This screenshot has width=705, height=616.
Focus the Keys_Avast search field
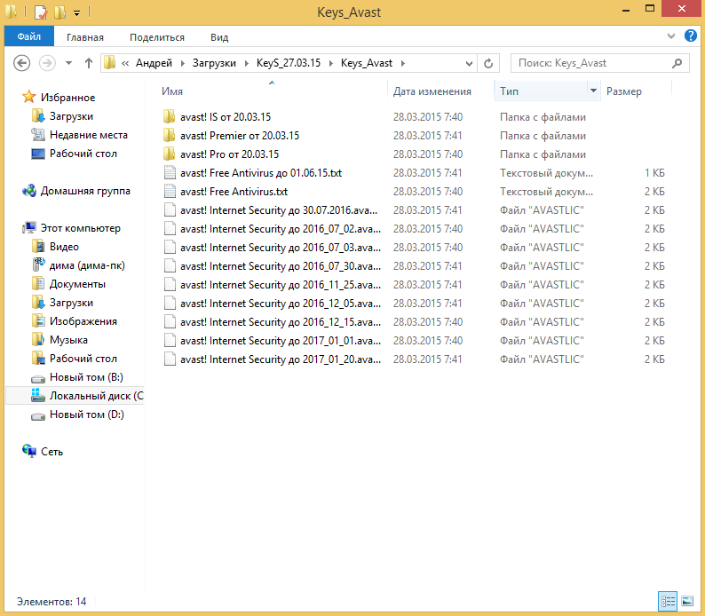600,63
